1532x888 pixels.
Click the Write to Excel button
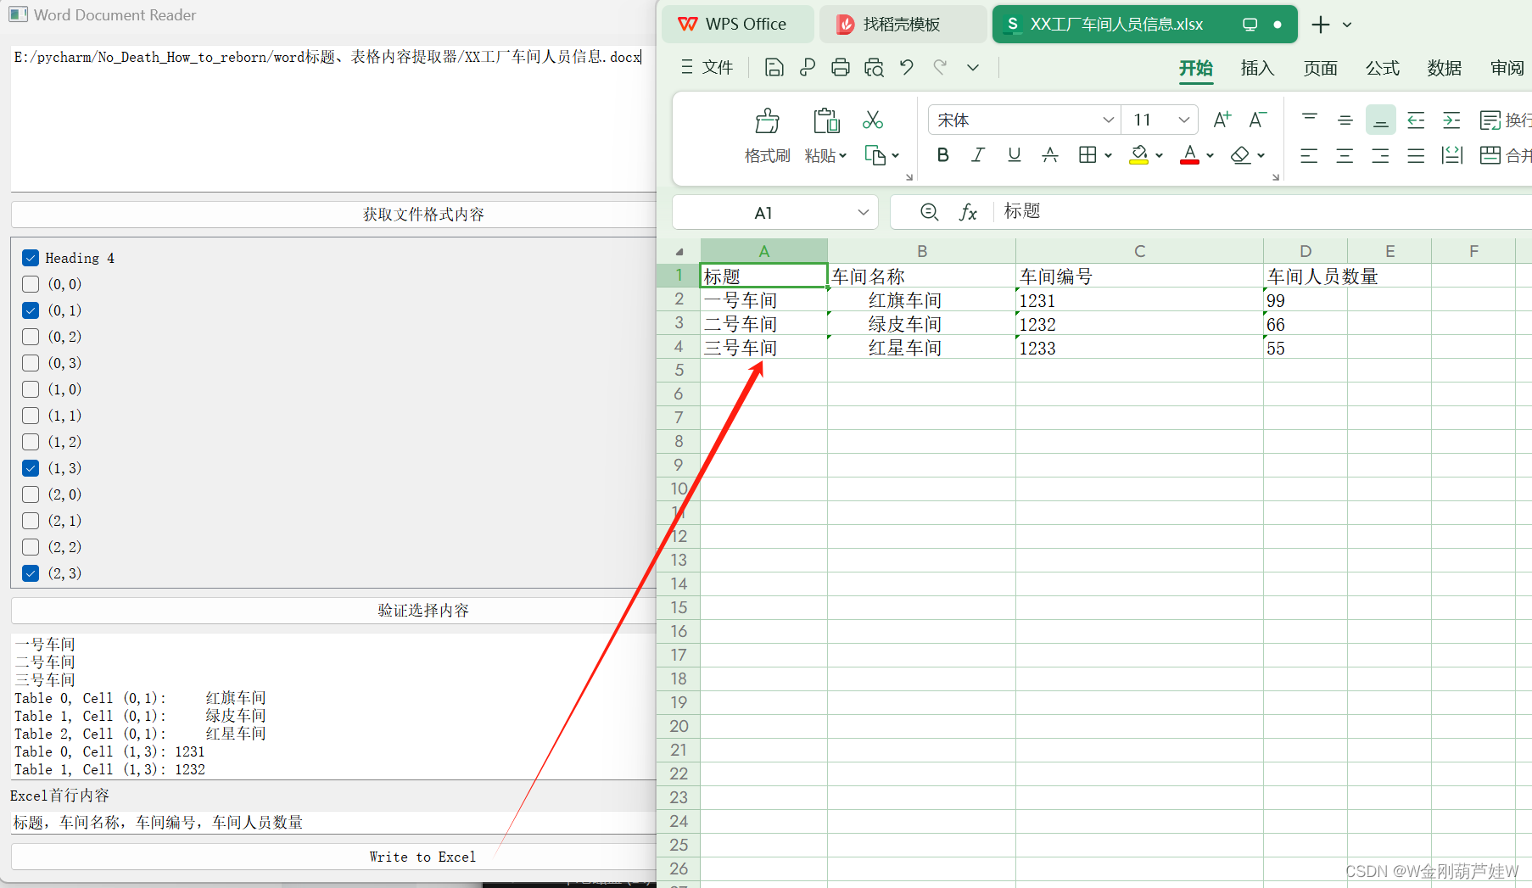click(422, 857)
